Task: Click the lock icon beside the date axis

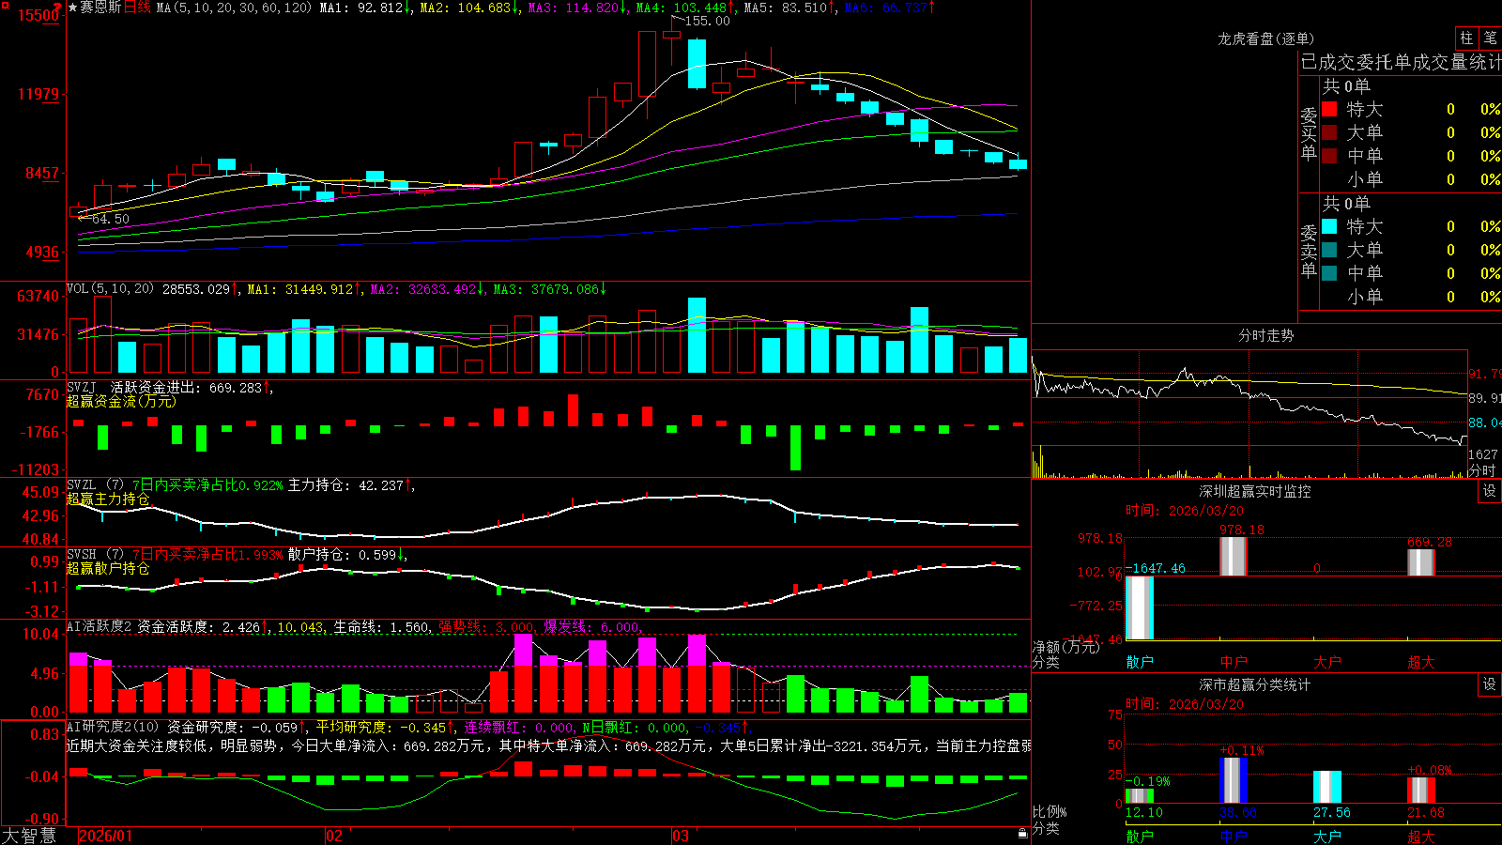Action: pos(1022,834)
